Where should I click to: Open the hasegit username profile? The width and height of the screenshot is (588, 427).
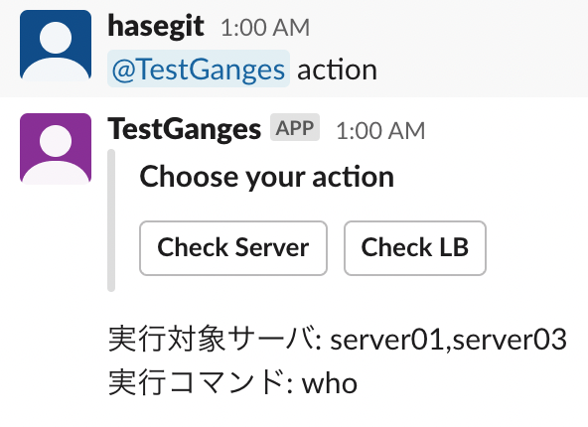(x=156, y=27)
